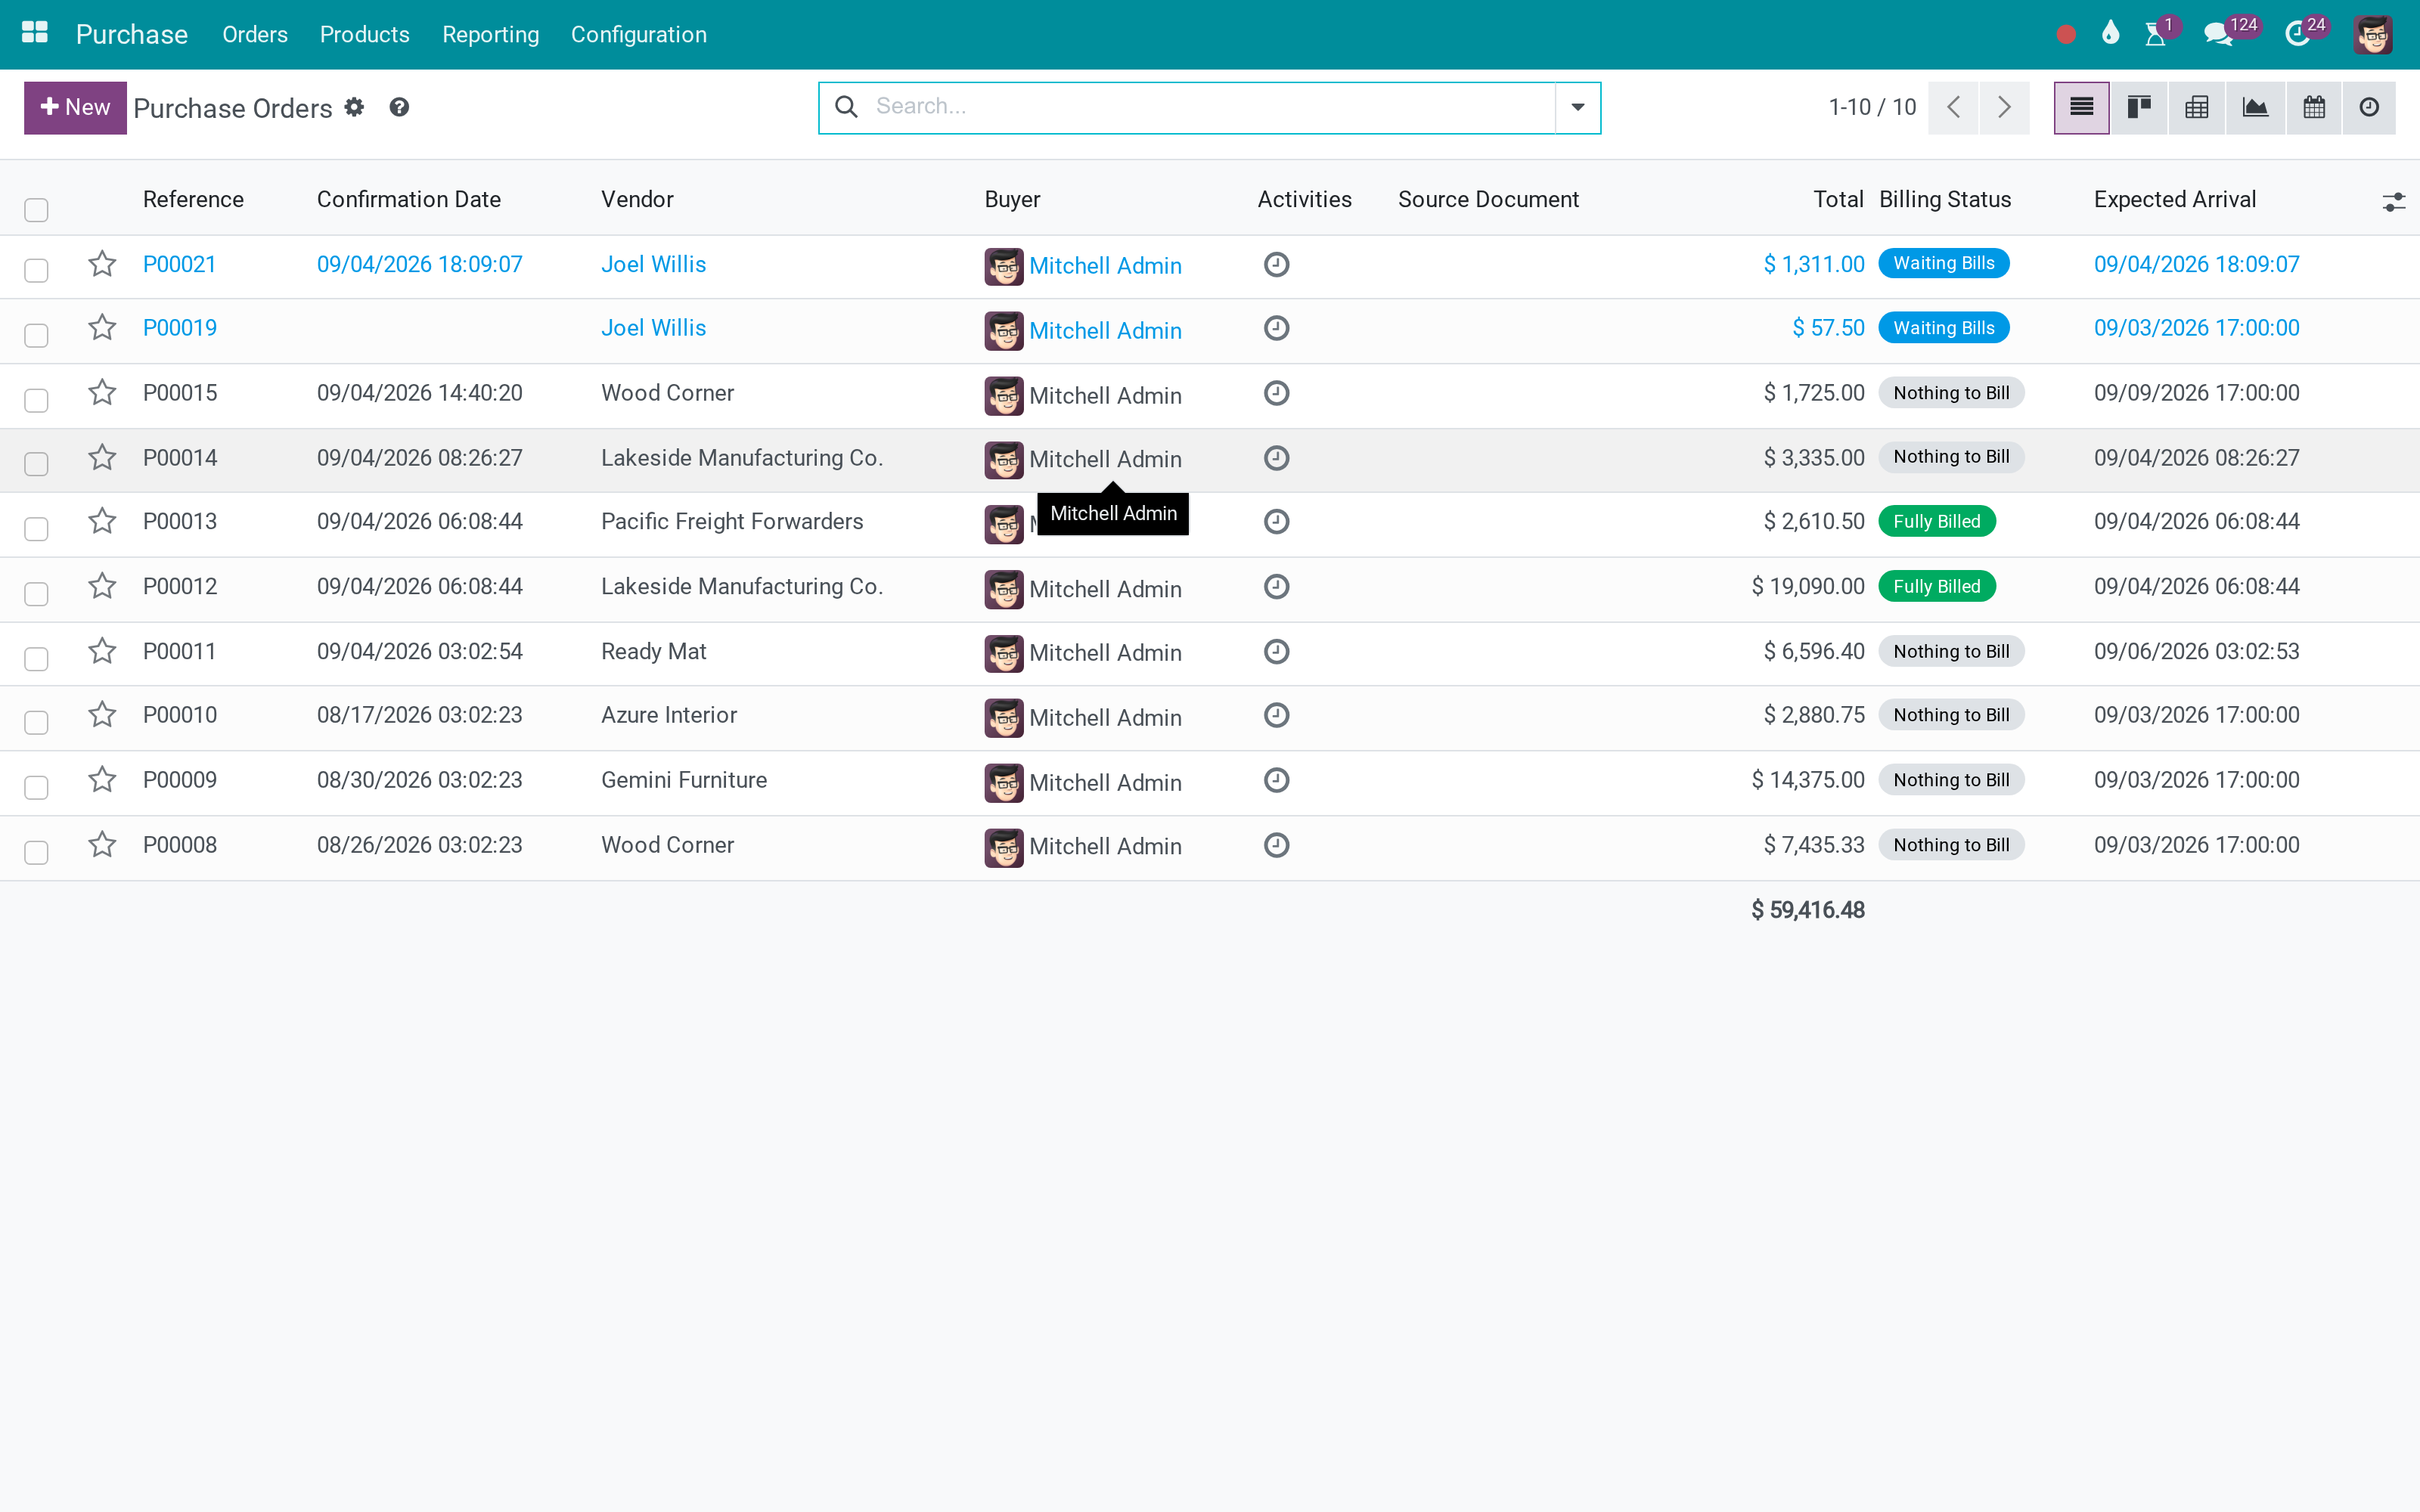Click total $ 14,375.00 for Gemini Furniture
Viewport: 2420px width, 1512px height.
point(1807,780)
